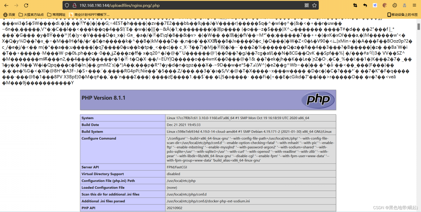Open the tracking protection shield icon

tap(67, 5)
